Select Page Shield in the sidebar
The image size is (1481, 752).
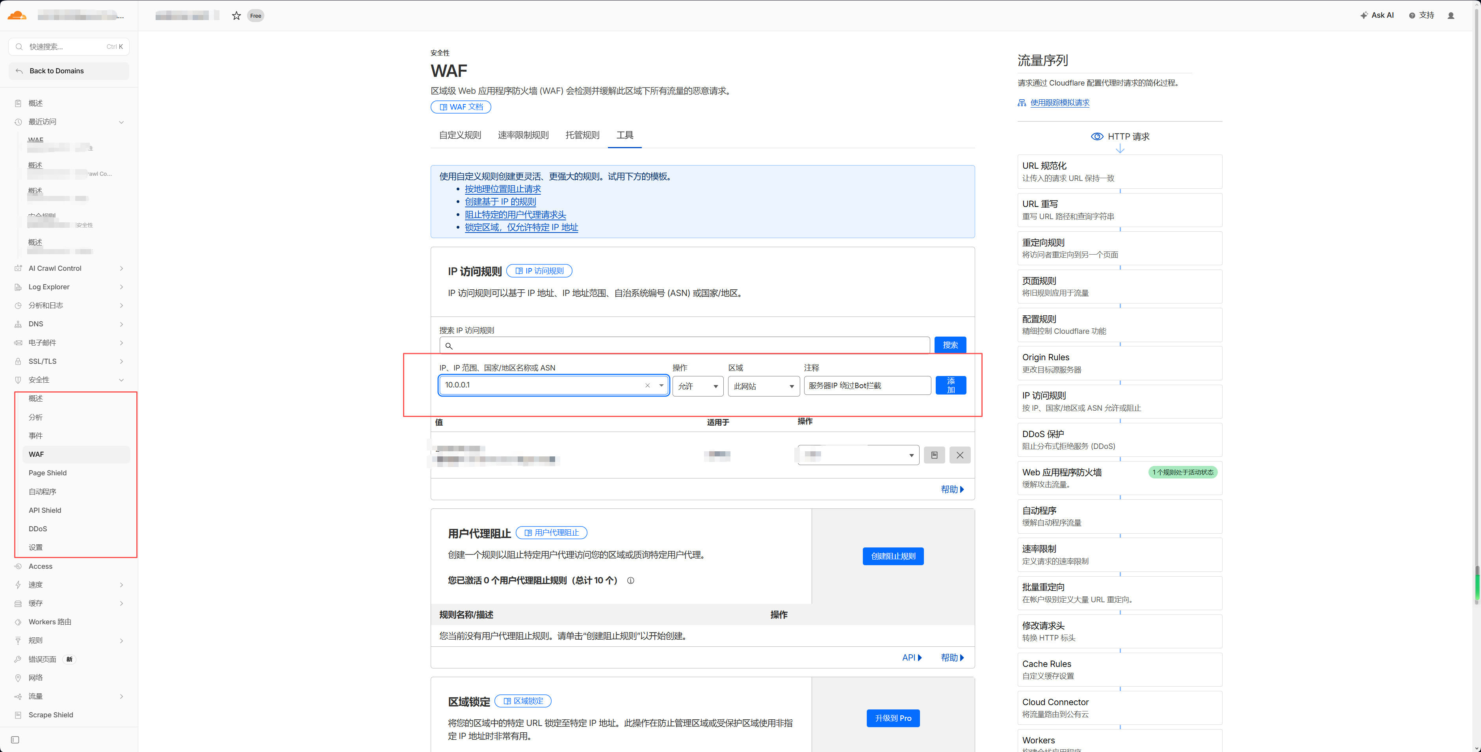click(x=48, y=473)
